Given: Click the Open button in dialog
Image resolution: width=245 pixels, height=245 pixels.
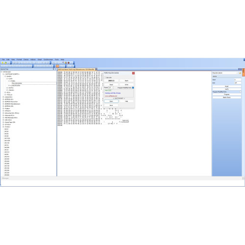Looking at the screenshot, I should coord(111,101).
